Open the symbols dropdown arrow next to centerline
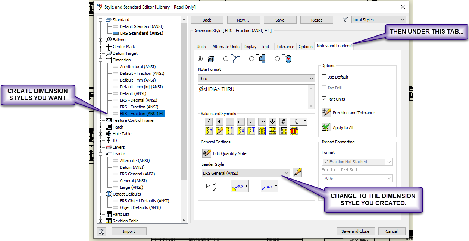This screenshot has width=469, height=241. (x=305, y=121)
